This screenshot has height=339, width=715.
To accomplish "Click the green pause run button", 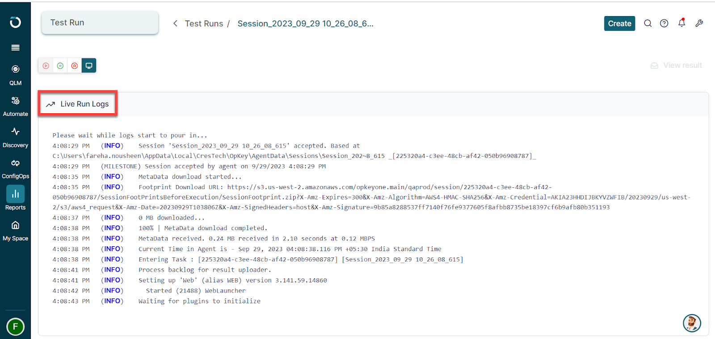I will click(60, 66).
